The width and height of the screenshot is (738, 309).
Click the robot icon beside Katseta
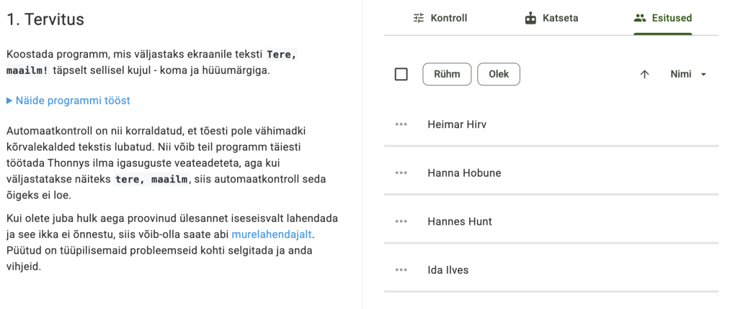coord(530,18)
